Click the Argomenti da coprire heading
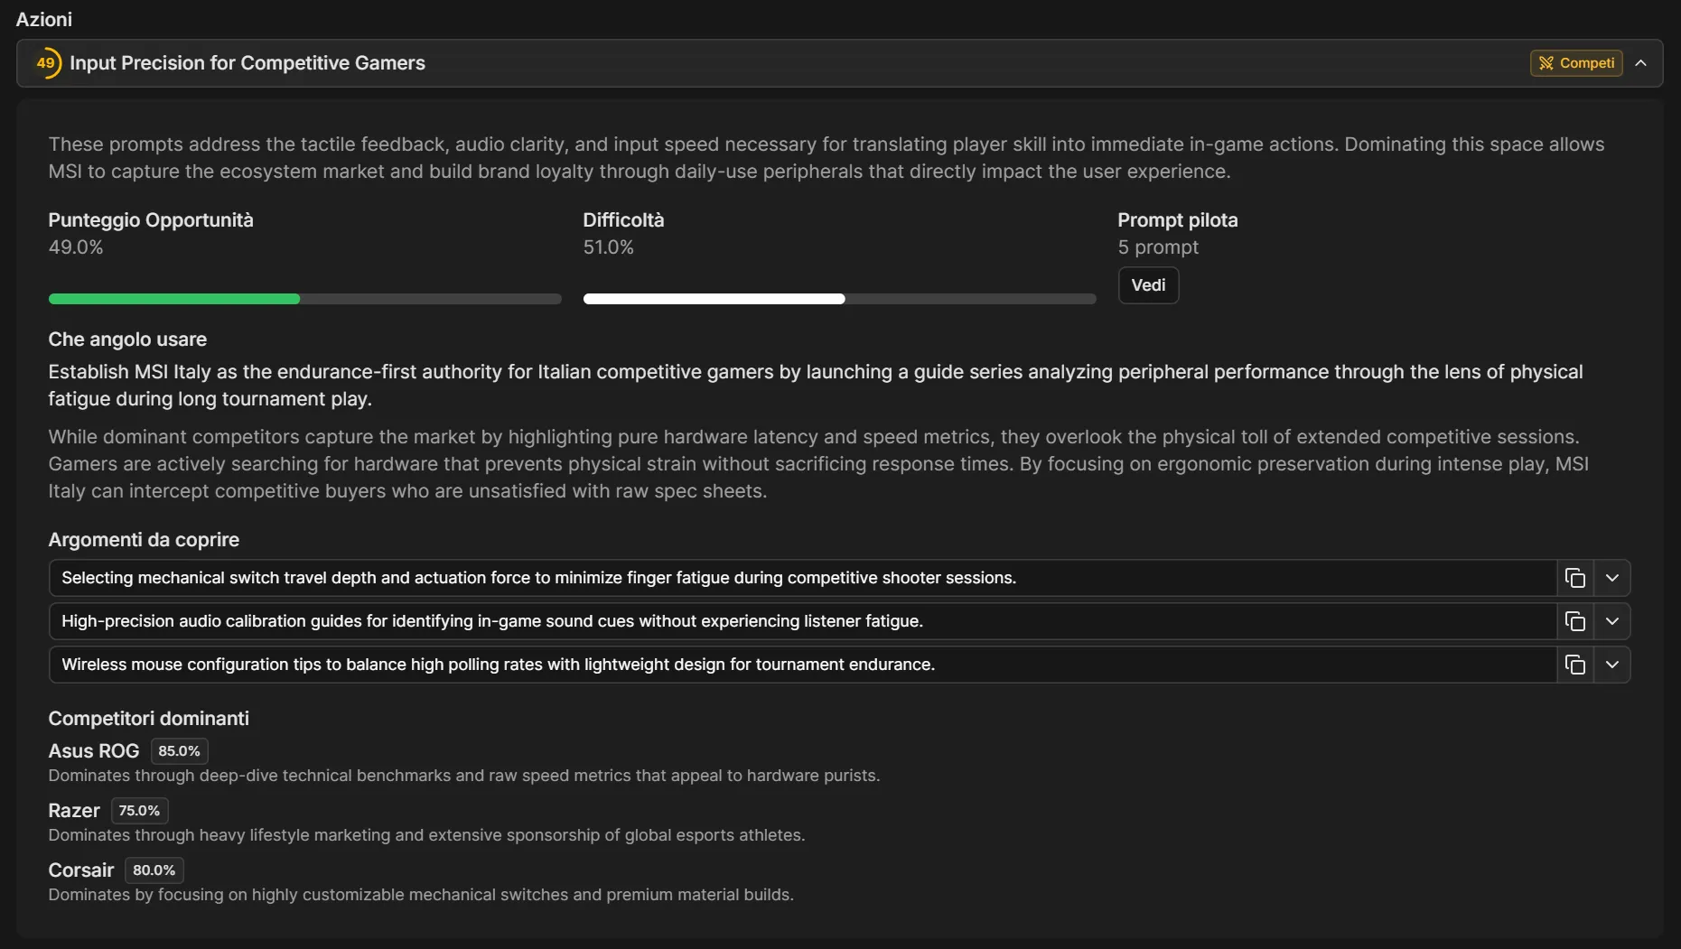Image resolution: width=1681 pixels, height=949 pixels. point(144,540)
